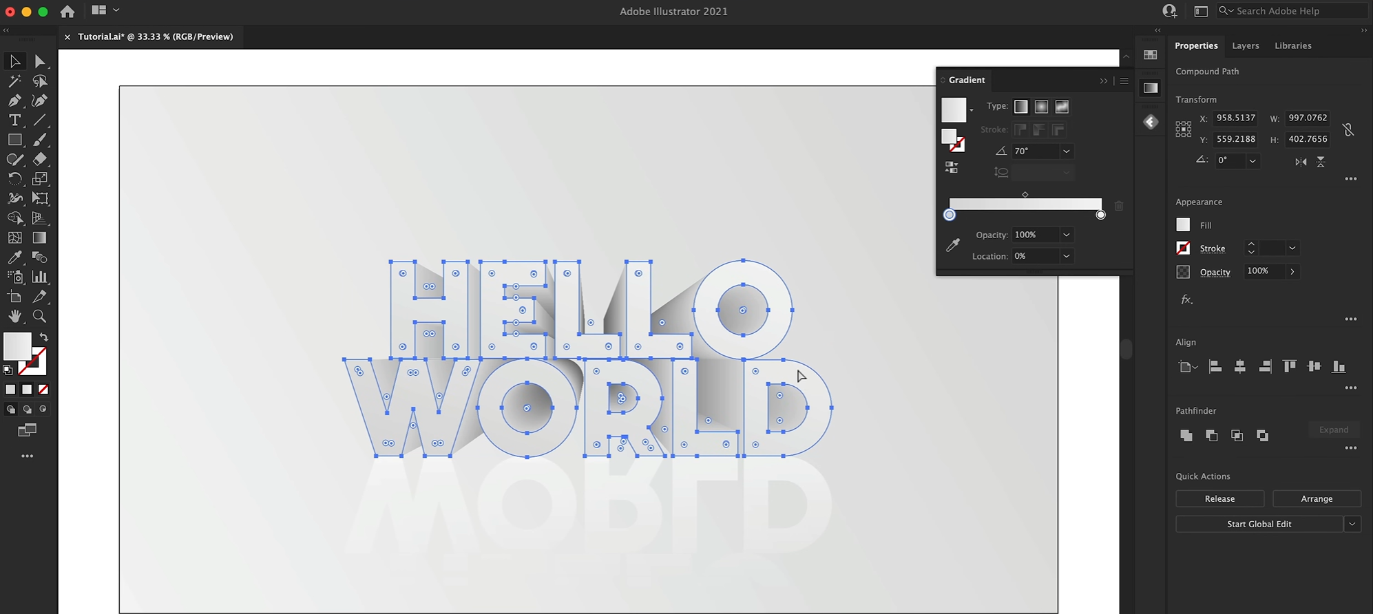Viewport: 1373px width, 614px height.
Task: Click Horizontal Align Left icon
Action: point(1215,367)
